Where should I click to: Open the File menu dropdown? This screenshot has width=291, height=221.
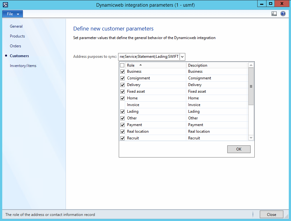[13, 14]
